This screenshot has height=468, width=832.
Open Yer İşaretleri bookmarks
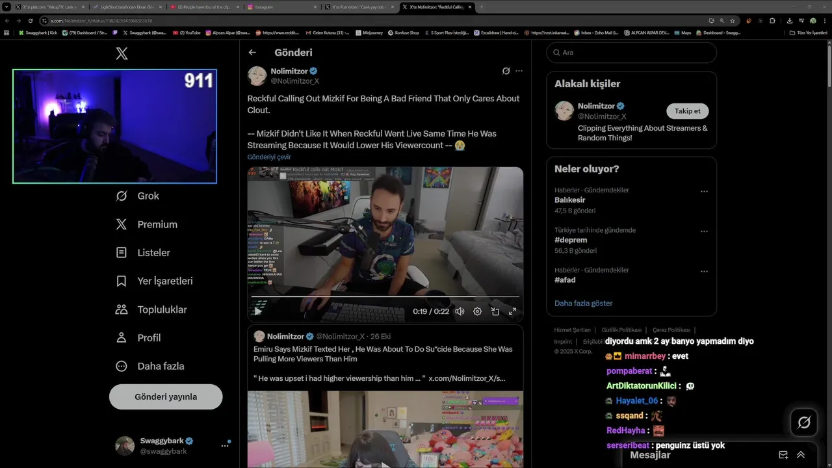tap(154, 281)
